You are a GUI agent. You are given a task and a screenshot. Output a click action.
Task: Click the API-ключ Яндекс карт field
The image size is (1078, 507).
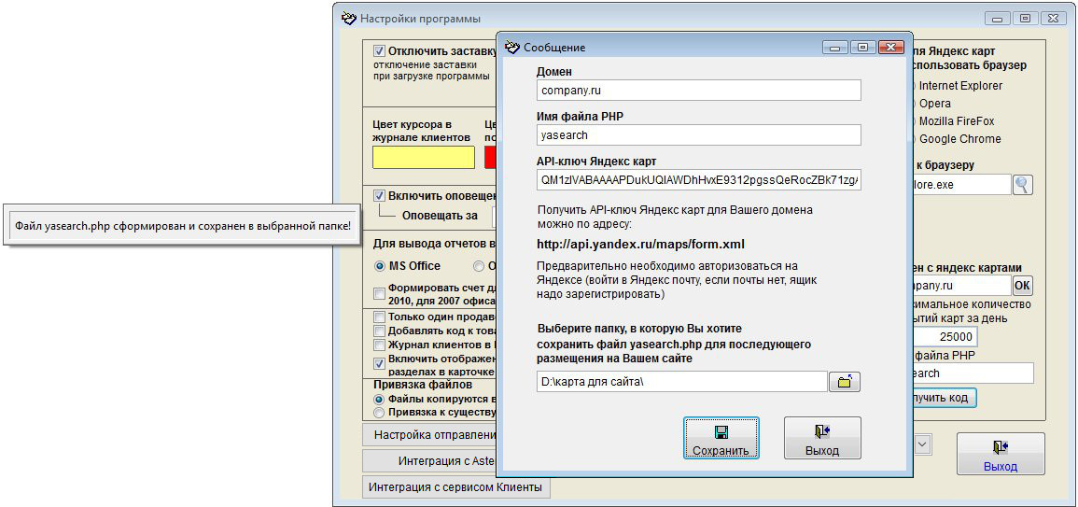coord(699,180)
